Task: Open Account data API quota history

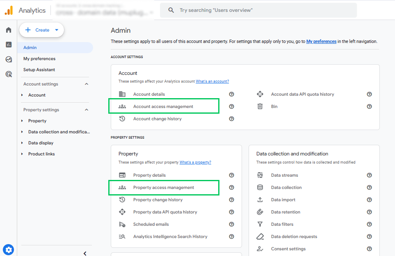Action: [303, 94]
